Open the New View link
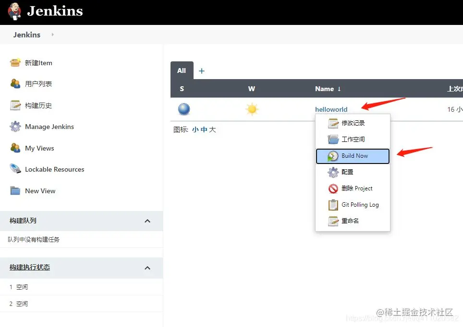The image size is (463, 327). (40, 191)
